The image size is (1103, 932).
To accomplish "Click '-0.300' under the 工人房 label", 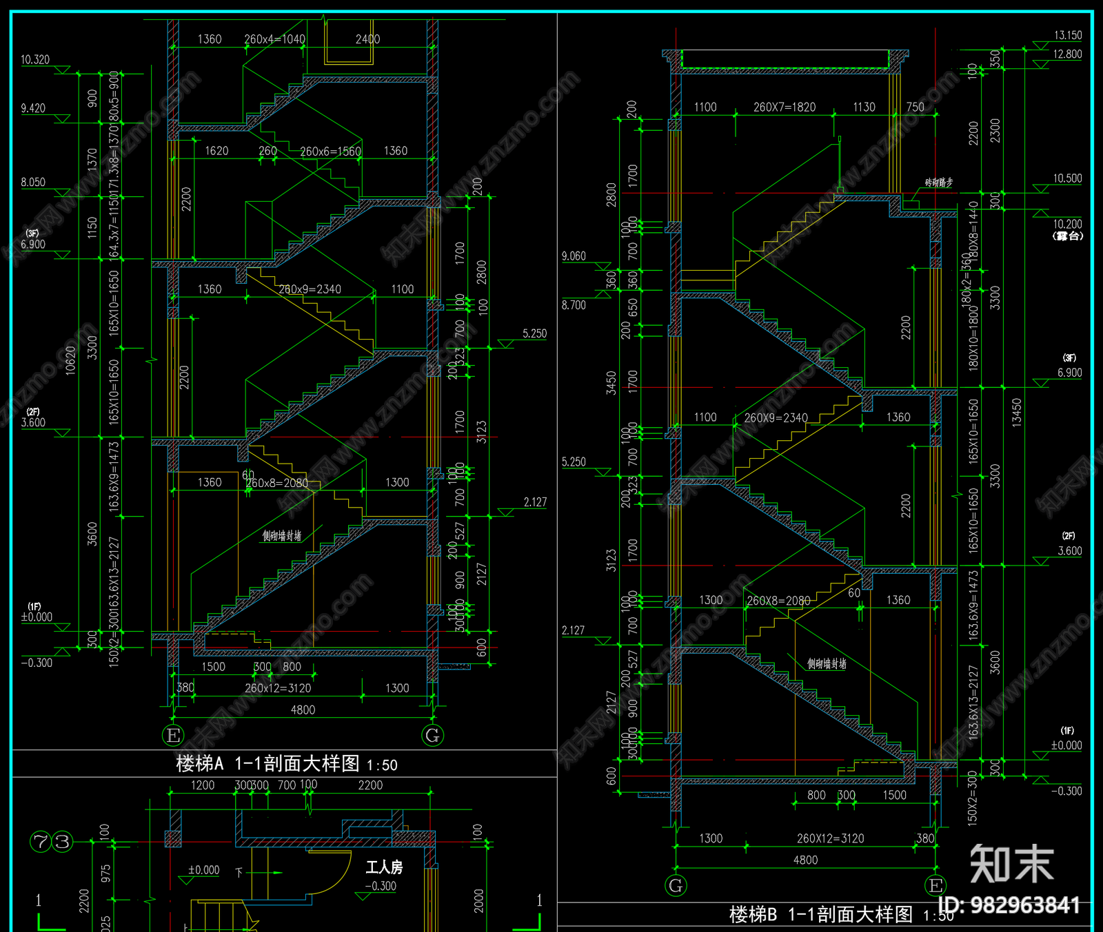I will [381, 886].
